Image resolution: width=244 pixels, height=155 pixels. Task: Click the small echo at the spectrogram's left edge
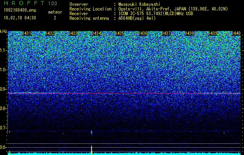coord(10,132)
